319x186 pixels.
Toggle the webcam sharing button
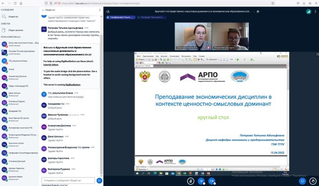(211, 181)
